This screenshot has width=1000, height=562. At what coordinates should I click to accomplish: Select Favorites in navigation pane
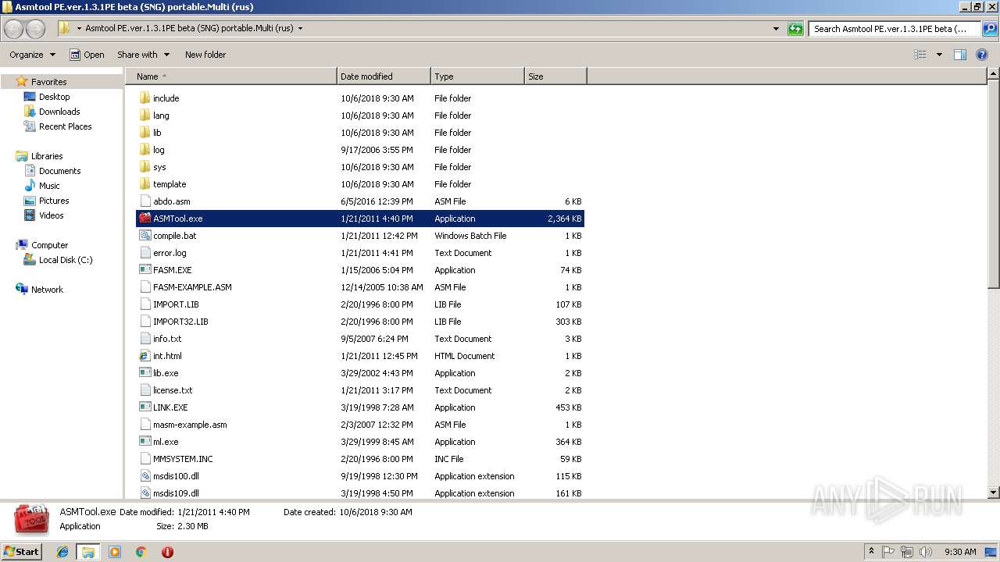48,82
